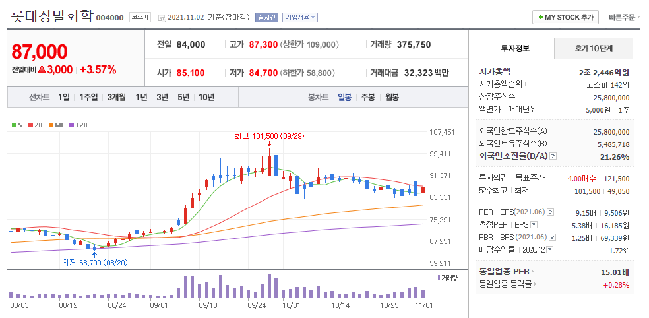Select the 10년 line chart

(206, 98)
